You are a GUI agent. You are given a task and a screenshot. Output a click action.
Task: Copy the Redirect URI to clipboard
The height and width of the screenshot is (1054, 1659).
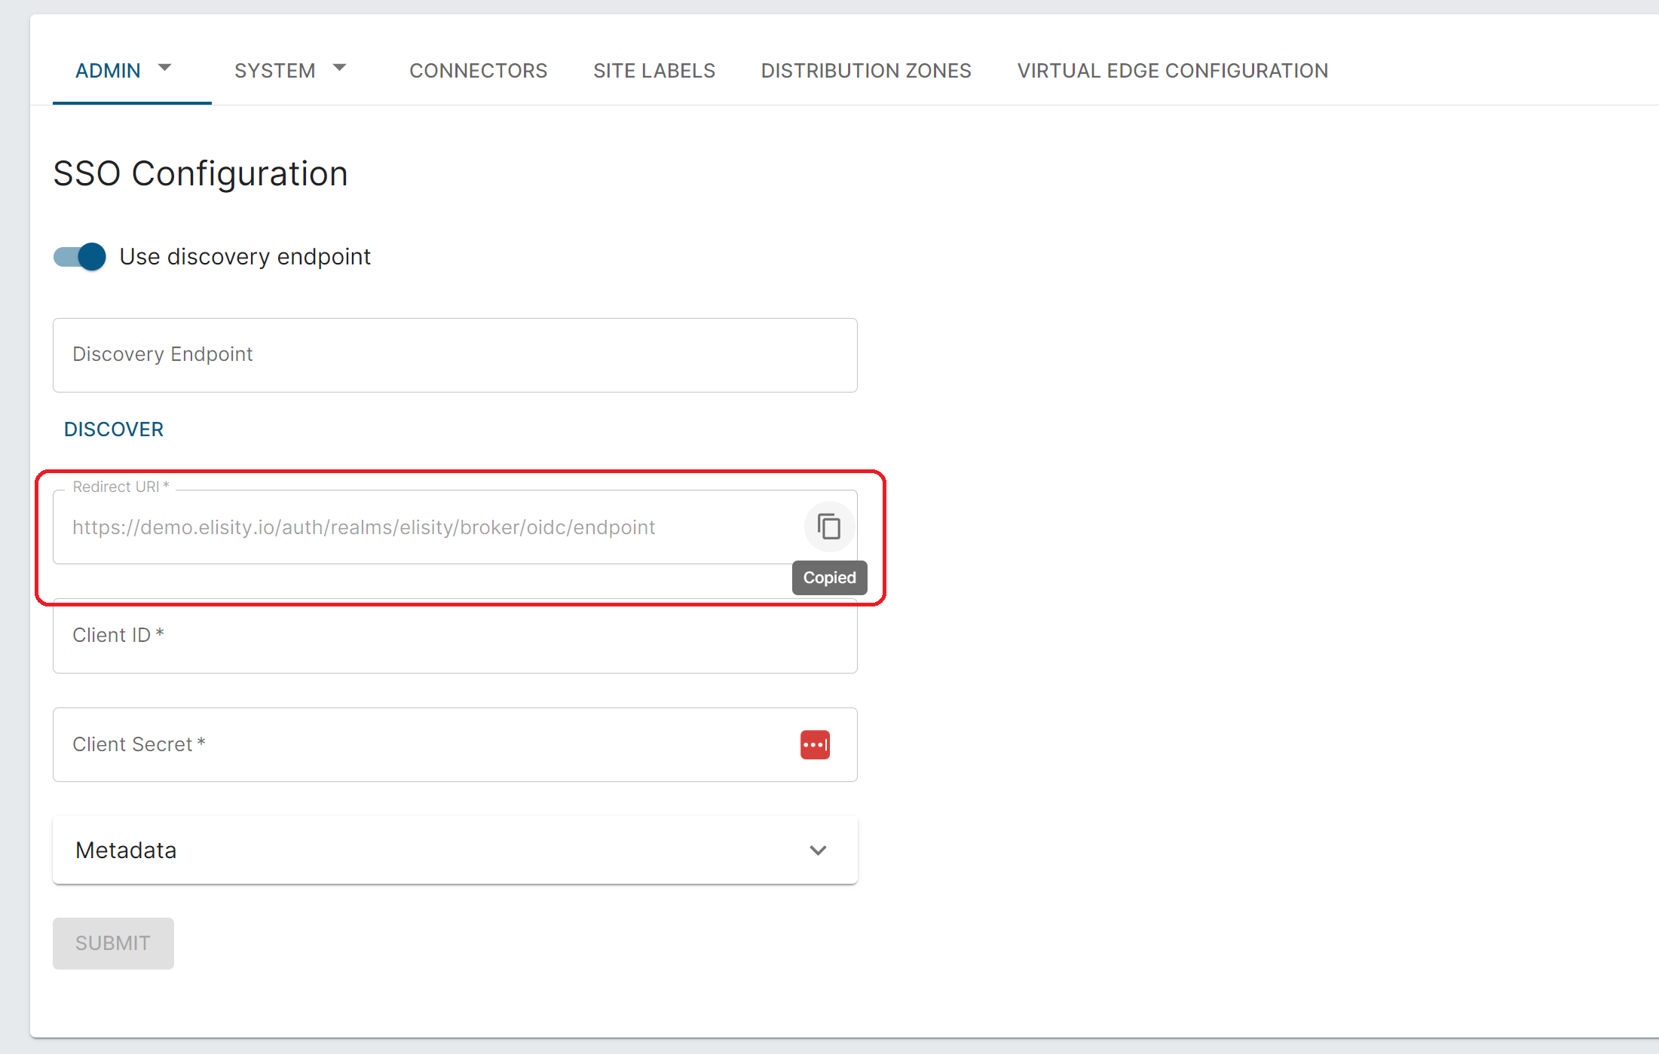coord(828,527)
